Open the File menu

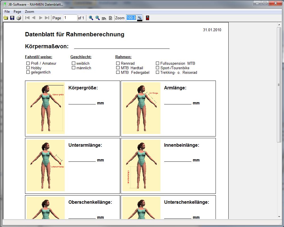(7, 12)
